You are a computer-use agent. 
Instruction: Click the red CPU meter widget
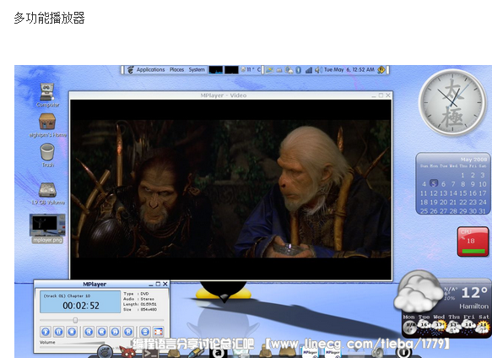pyautogui.click(x=473, y=241)
